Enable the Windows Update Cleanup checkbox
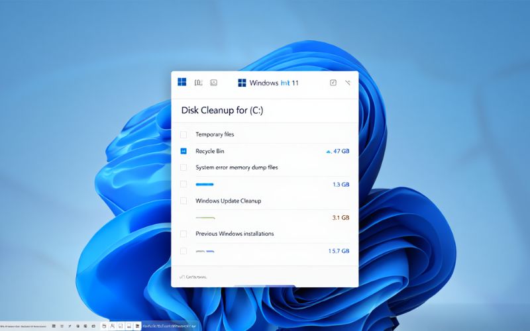Image resolution: width=530 pixels, height=331 pixels. tap(184, 201)
